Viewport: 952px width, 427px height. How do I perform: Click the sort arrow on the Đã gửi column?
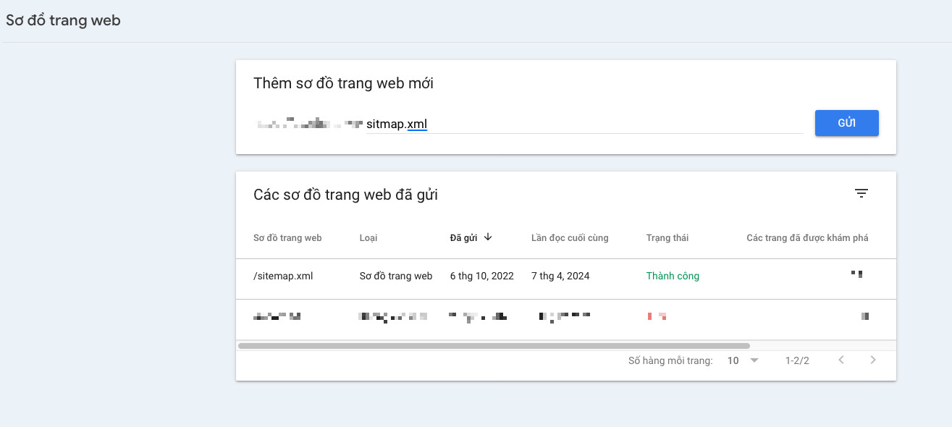[488, 237]
